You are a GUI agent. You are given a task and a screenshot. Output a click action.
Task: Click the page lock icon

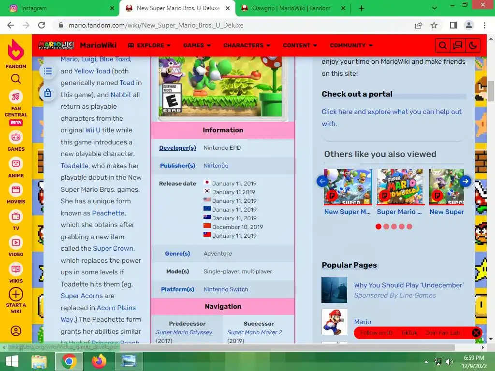pyautogui.click(x=48, y=93)
